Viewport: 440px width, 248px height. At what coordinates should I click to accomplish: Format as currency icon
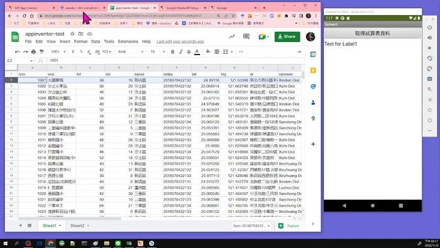click(74, 52)
